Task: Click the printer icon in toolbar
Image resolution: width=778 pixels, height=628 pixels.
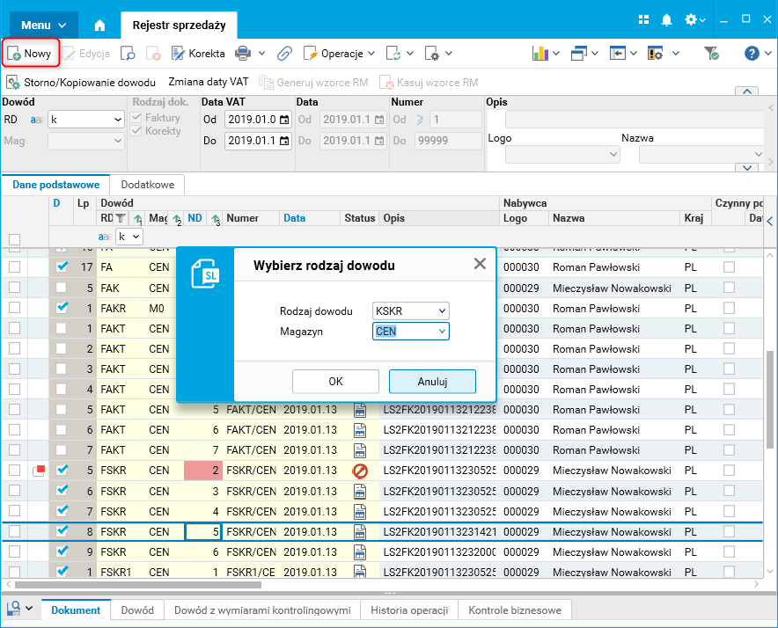Action: (x=243, y=53)
